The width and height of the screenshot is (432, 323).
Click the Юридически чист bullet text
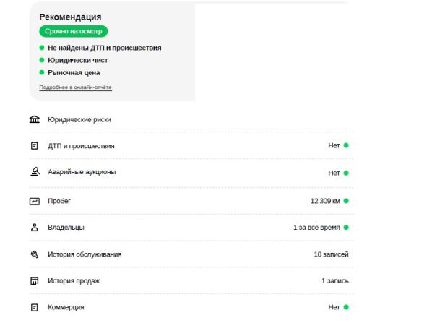78,60
